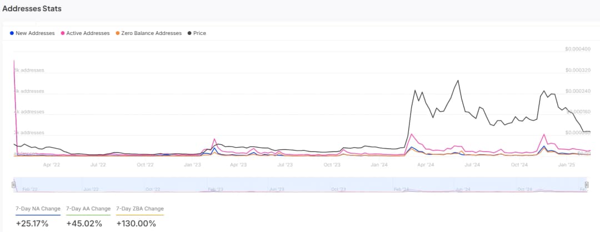Select the 7-Day ZBA Change label
Screen dimensions: 600x232
pyautogui.click(x=140, y=209)
